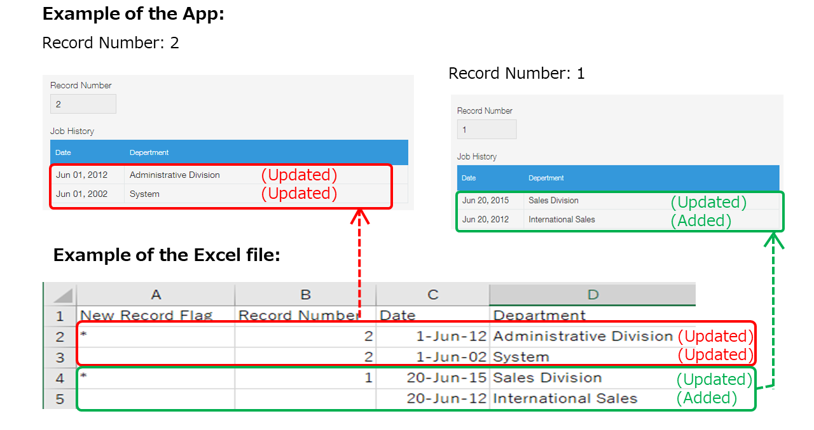814x430 pixels.
Task: Select the Record Number input showing 2
Action: tap(83, 104)
